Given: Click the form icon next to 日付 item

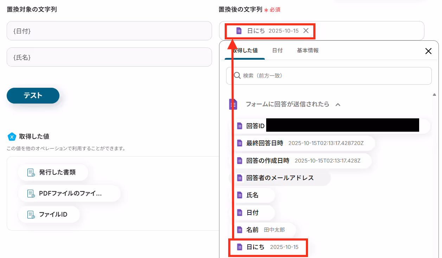Looking at the screenshot, I should (239, 213).
